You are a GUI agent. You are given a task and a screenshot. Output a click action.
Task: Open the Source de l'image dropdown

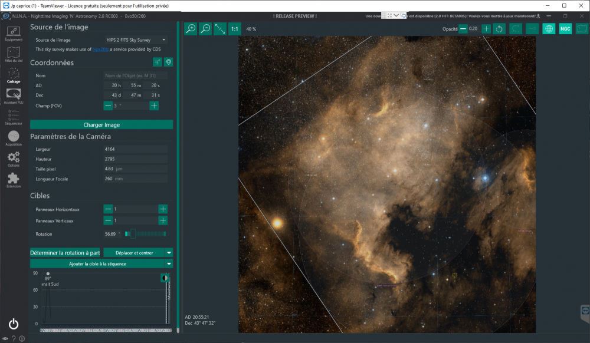pos(136,40)
